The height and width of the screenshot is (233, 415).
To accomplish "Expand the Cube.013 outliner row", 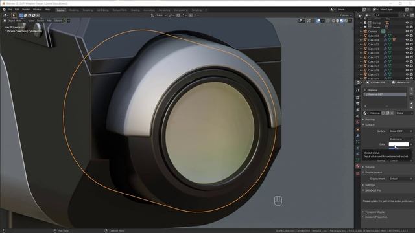I will (x=361, y=49).
